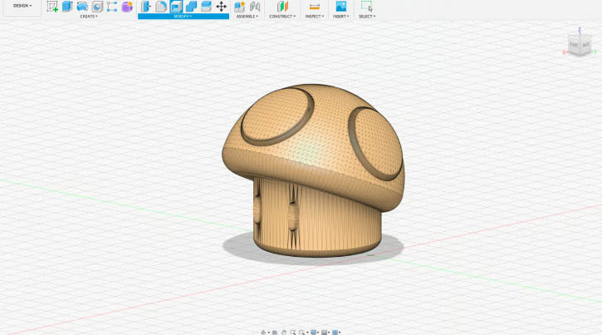Select the right circular spot on mushroom cap

[375, 144]
